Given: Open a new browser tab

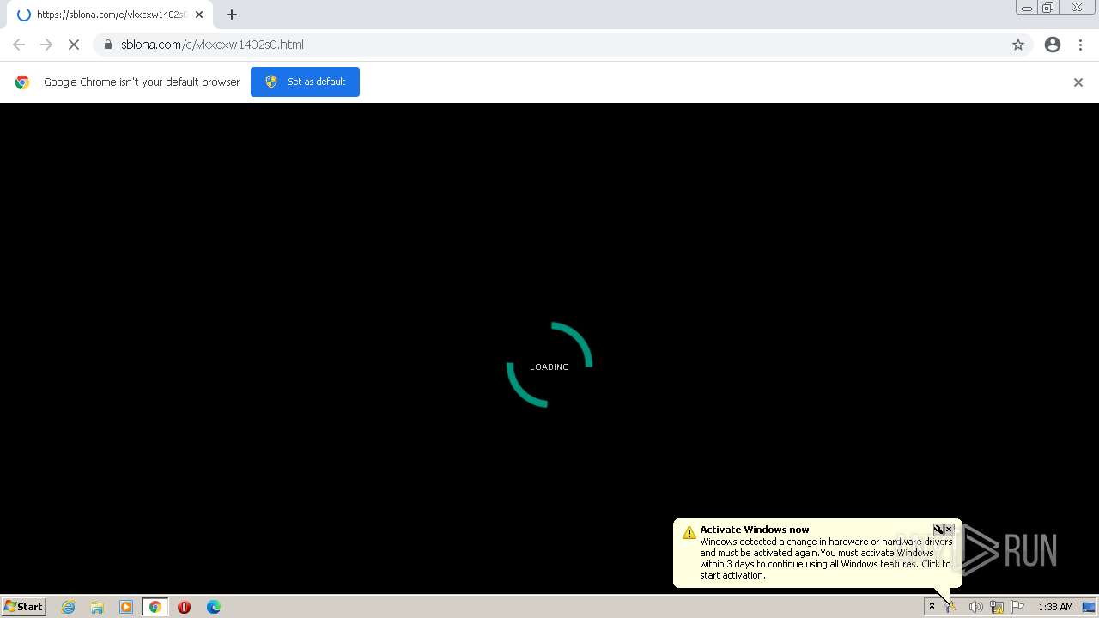Looking at the screenshot, I should click(232, 15).
